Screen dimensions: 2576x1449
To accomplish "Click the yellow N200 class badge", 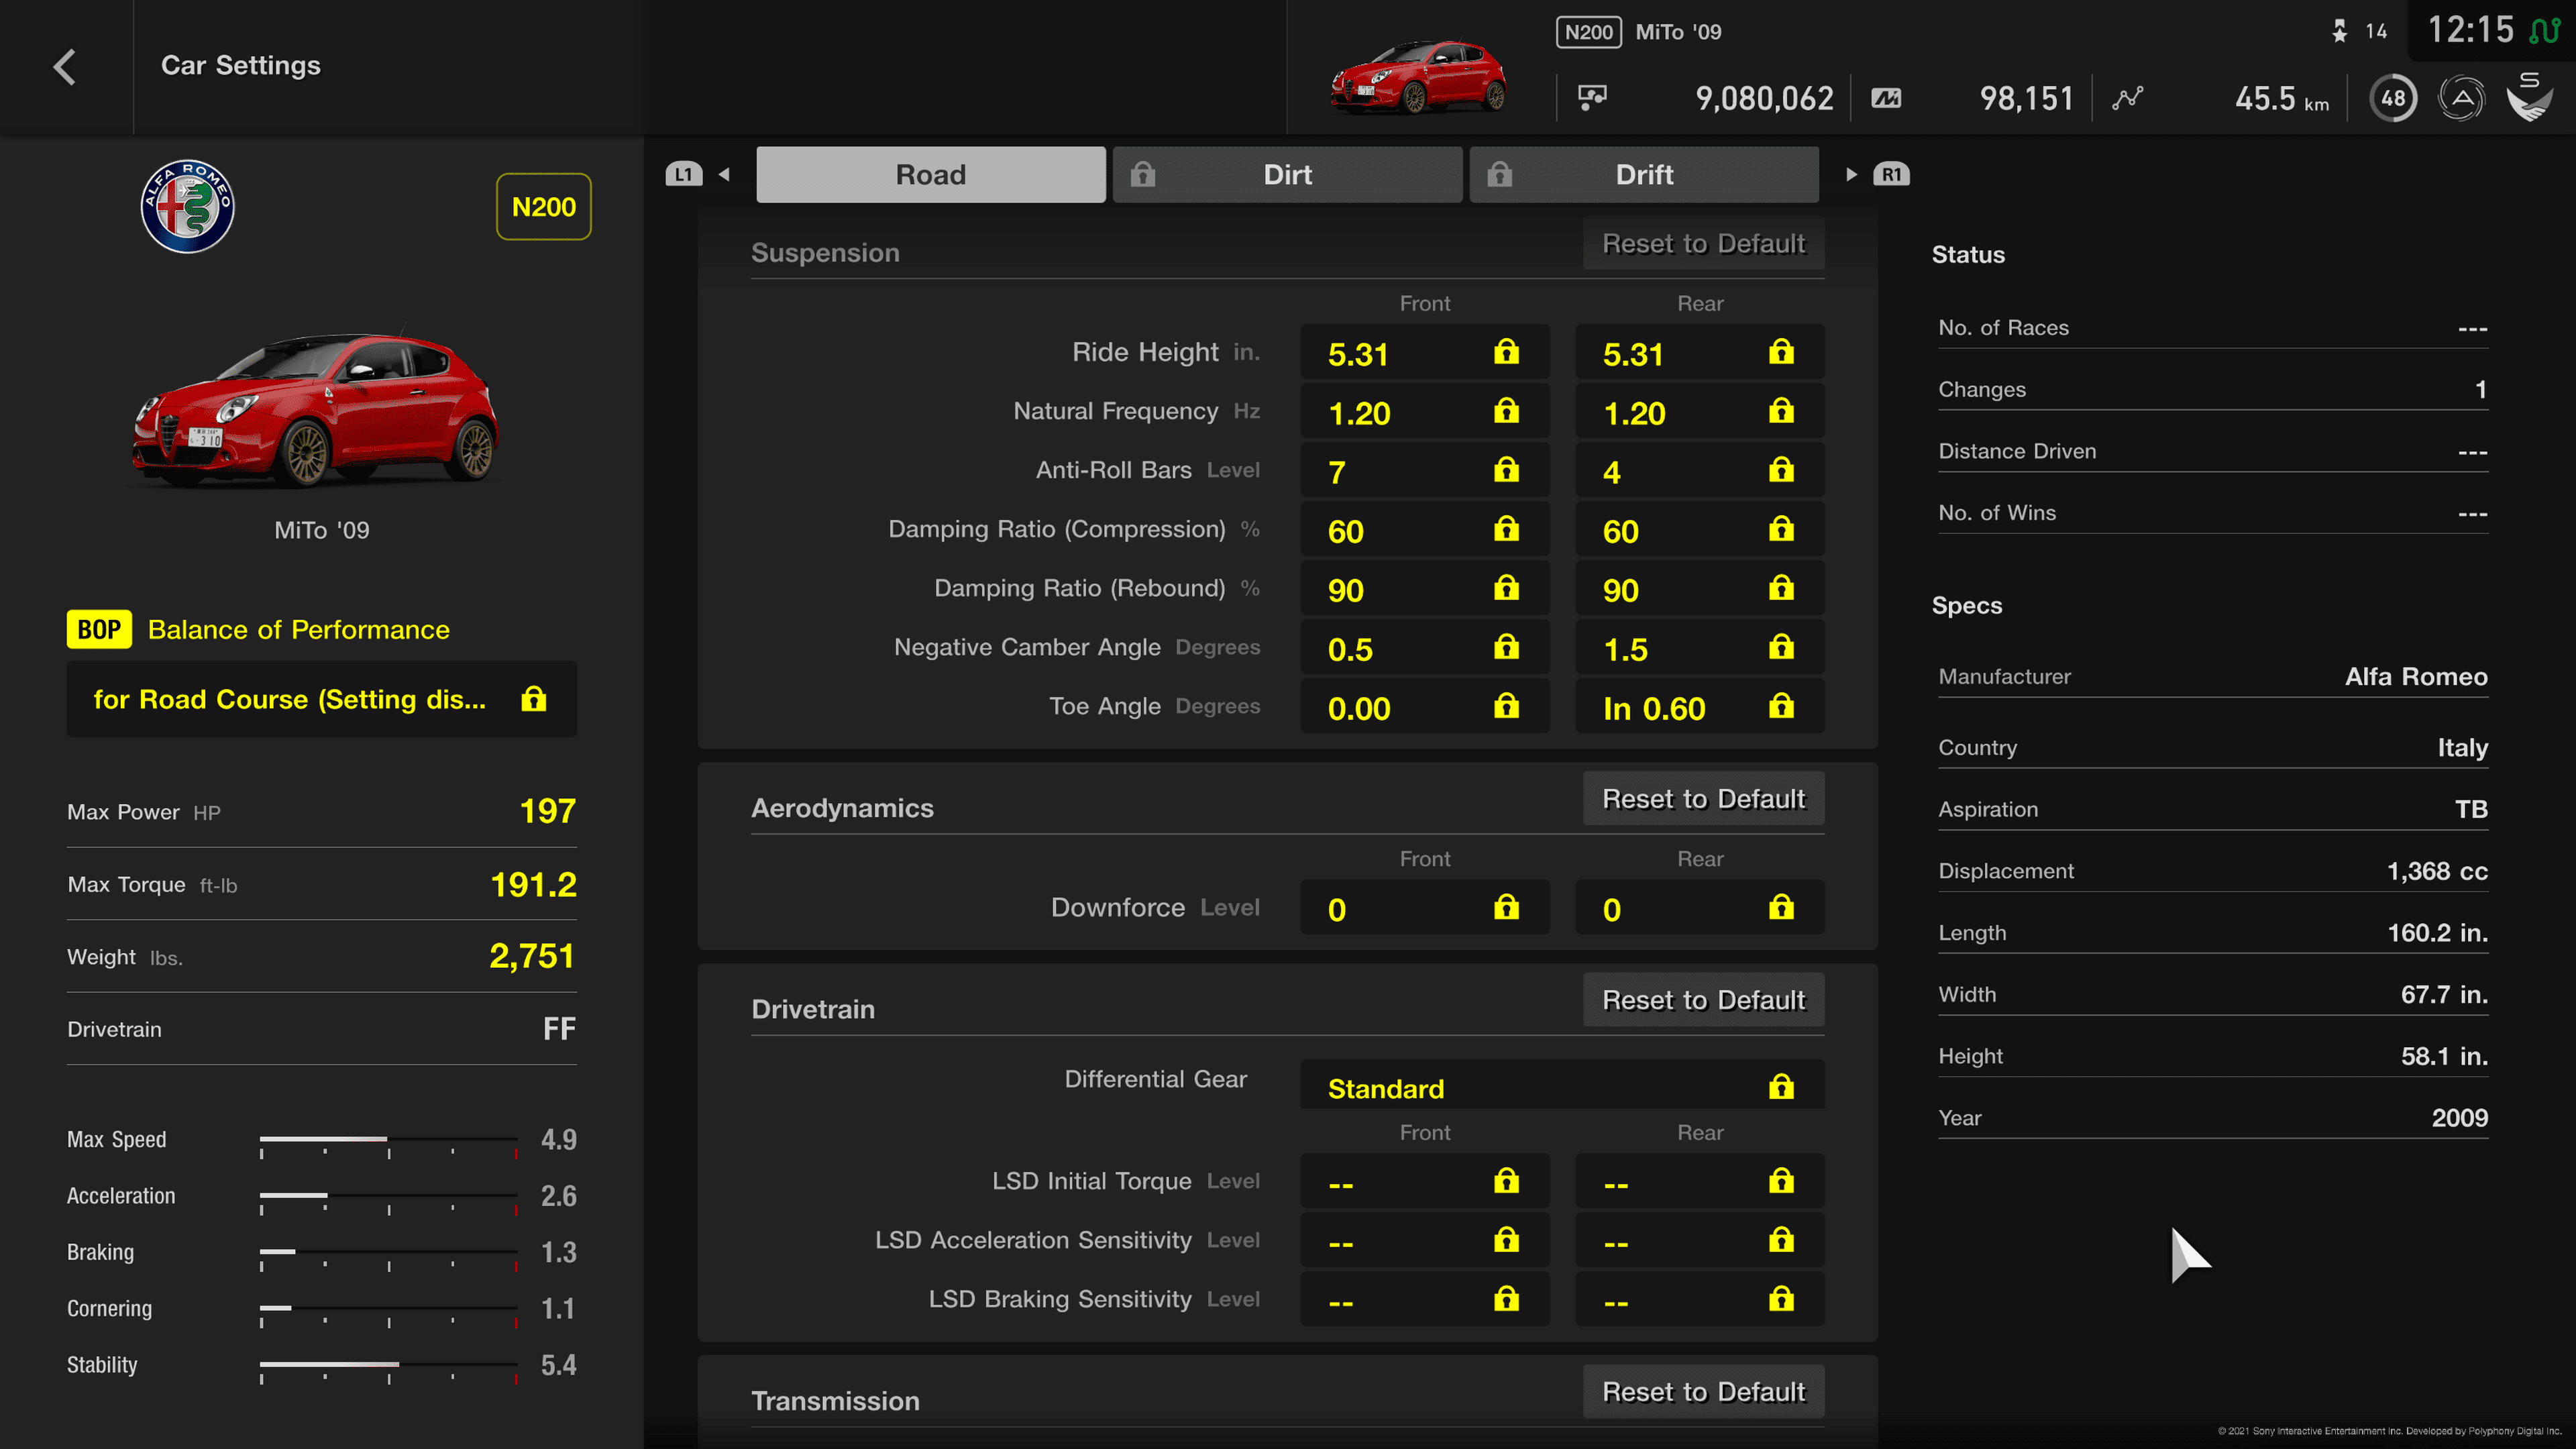I will (x=543, y=207).
